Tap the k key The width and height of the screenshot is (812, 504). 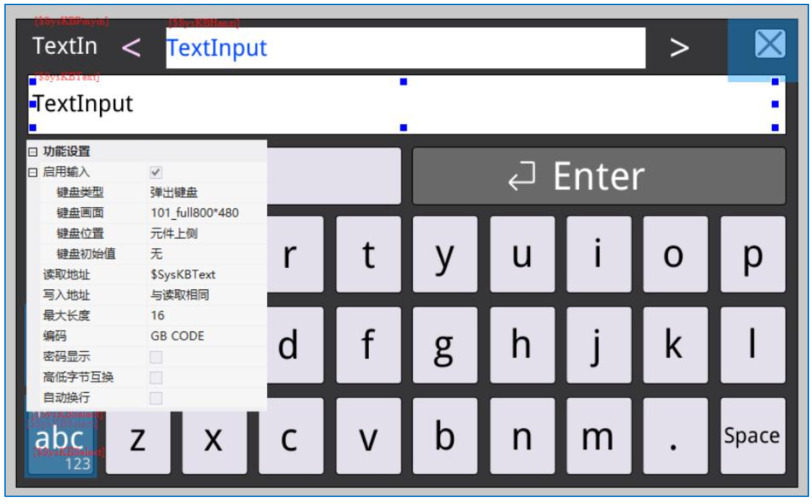[675, 346]
